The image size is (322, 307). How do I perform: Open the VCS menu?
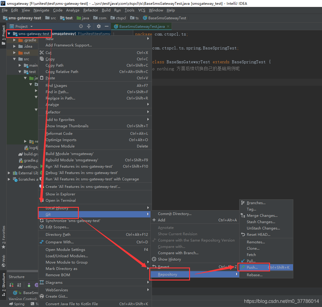[142, 10]
